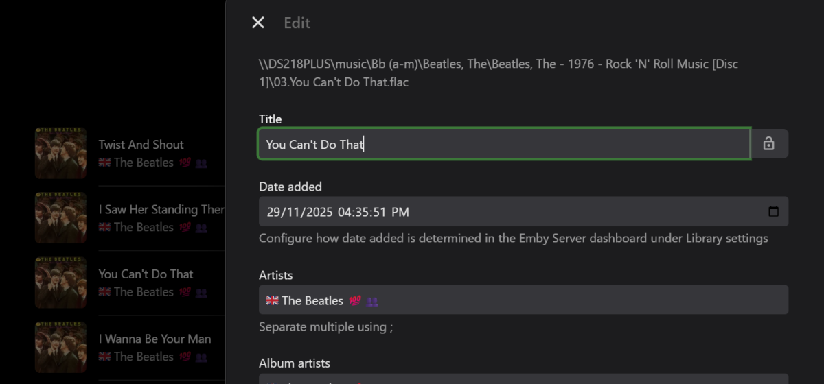
Task: Close the Edit dialog with X icon
Action: coord(258,23)
